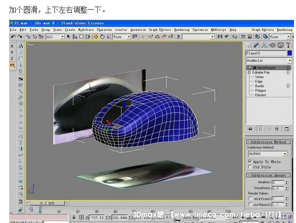The image size is (296, 223).
Task: Click the Redo arrow icon
Action: pos(20,37)
